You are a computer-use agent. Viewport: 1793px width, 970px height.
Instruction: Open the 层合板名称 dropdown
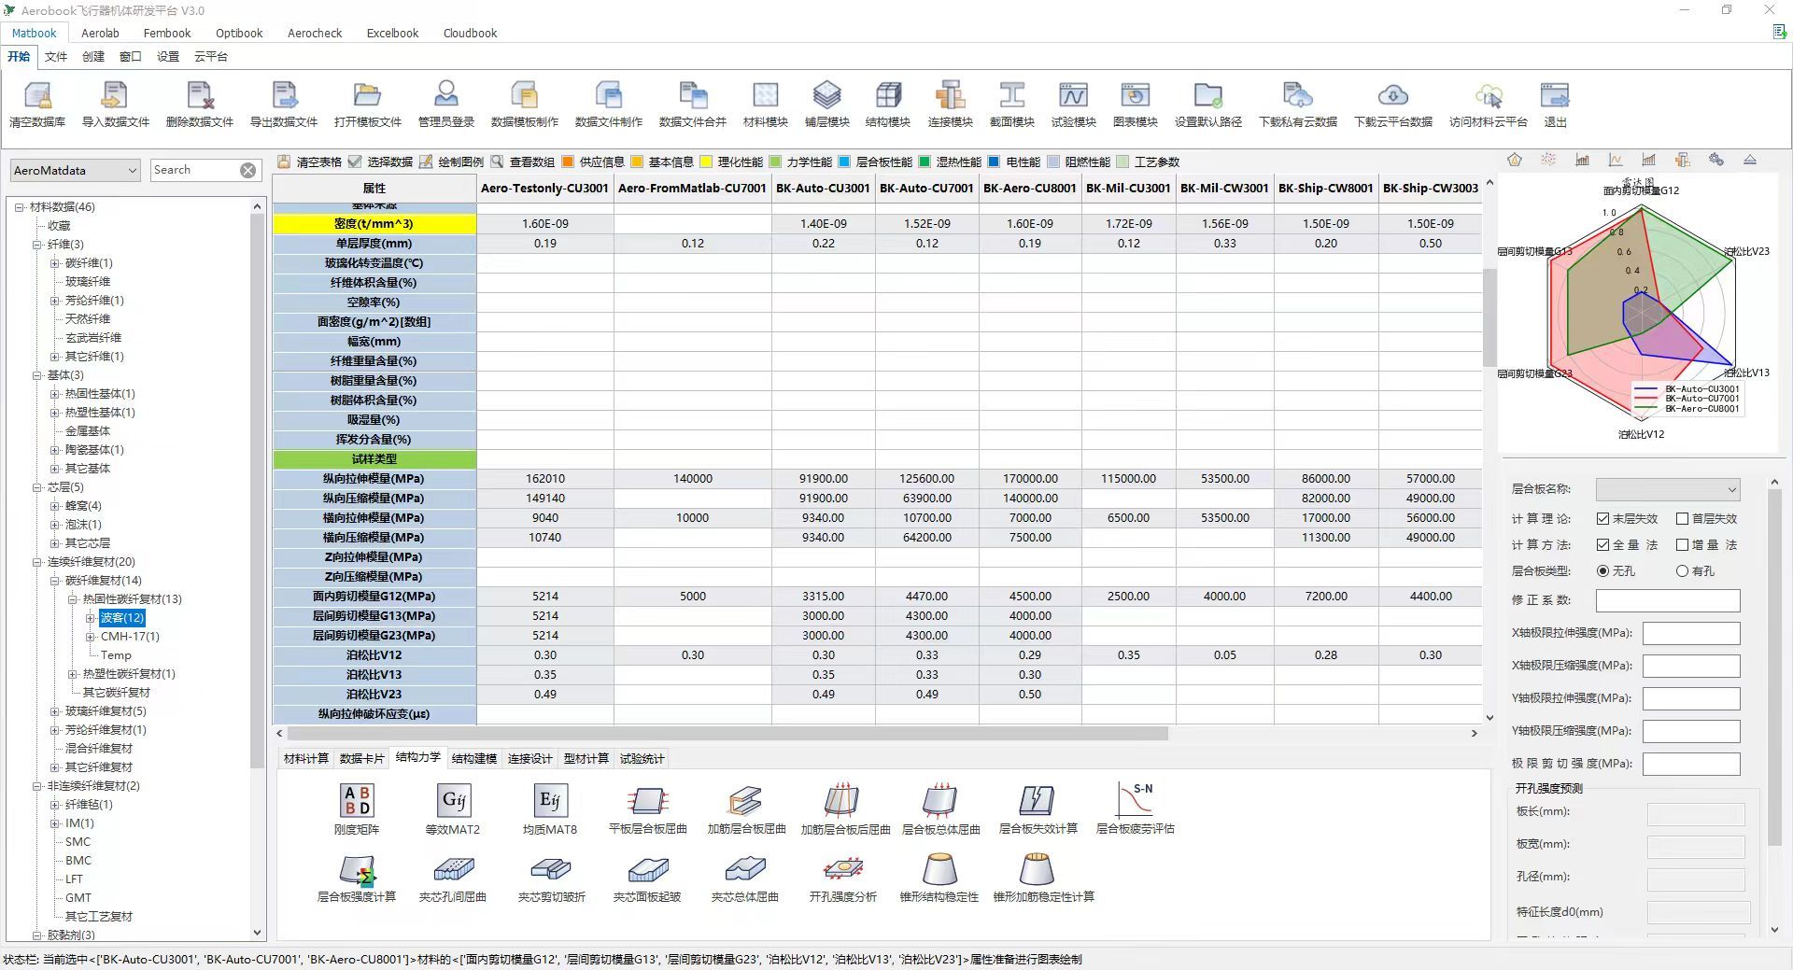1667,489
